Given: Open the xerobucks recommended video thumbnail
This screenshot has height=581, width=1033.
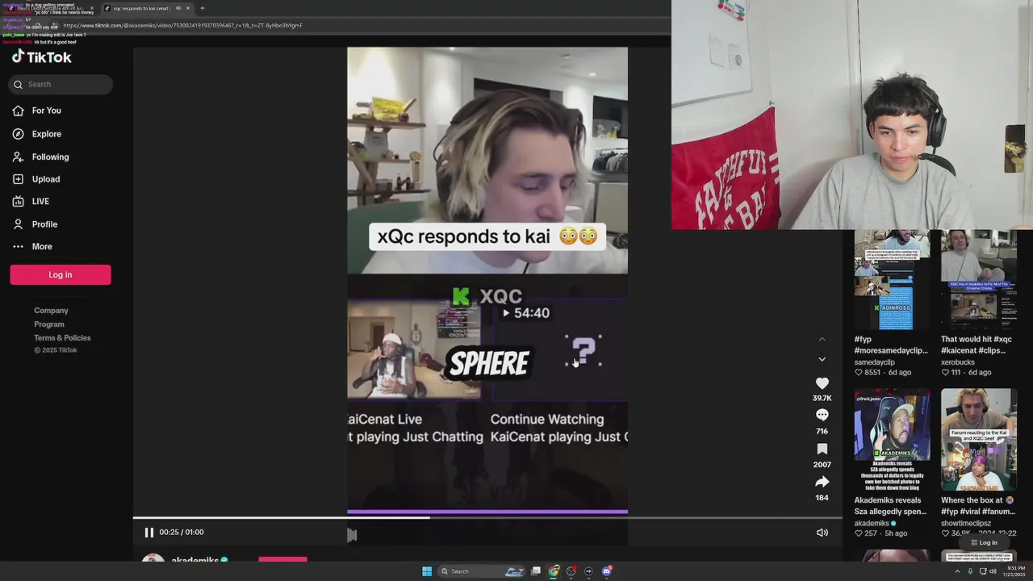Looking at the screenshot, I should pos(978,280).
